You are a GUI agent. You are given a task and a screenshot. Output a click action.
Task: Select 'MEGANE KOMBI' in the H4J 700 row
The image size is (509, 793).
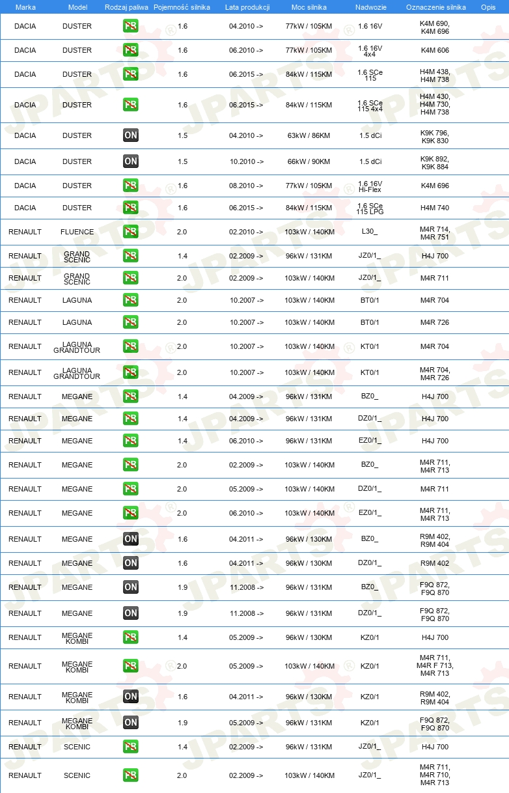point(77,637)
